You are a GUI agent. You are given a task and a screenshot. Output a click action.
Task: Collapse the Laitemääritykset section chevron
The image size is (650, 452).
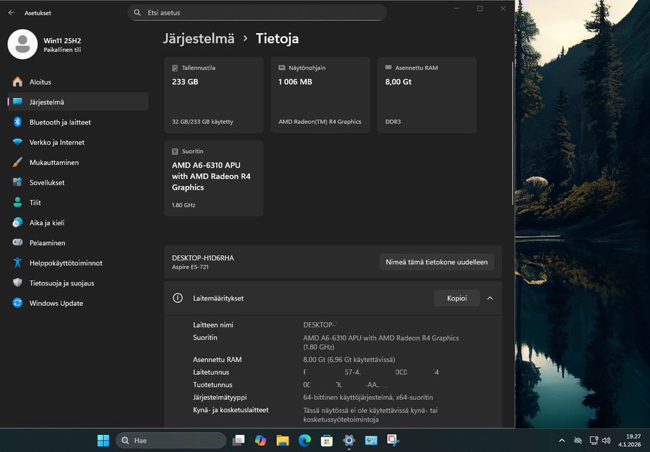[x=490, y=298]
